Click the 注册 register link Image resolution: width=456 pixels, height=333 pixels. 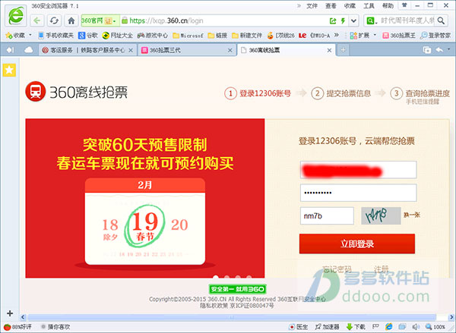382,269
